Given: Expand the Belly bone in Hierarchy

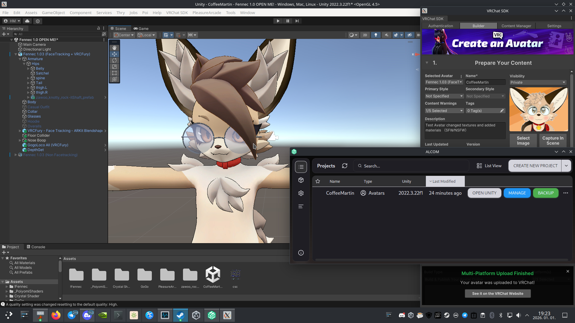Looking at the screenshot, I should click(x=28, y=68).
